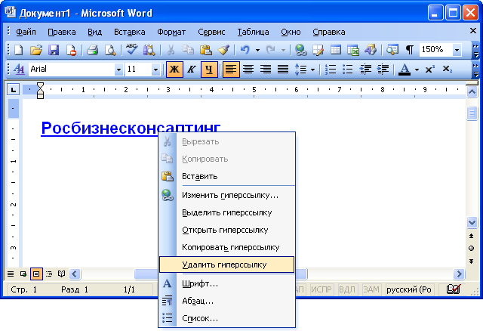
Task: Open the 150% zoom dropdown
Action: coord(457,50)
